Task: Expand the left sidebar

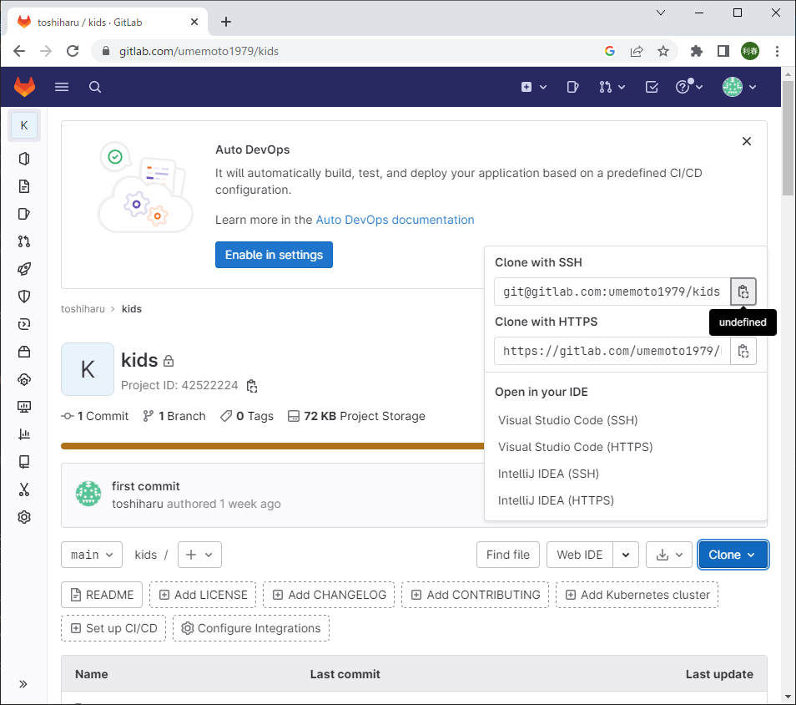Action: click(x=23, y=683)
